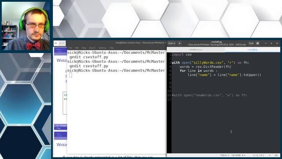Screen dimensions: 282x159
Task: Close the gedit window
Action: coord(277,43)
